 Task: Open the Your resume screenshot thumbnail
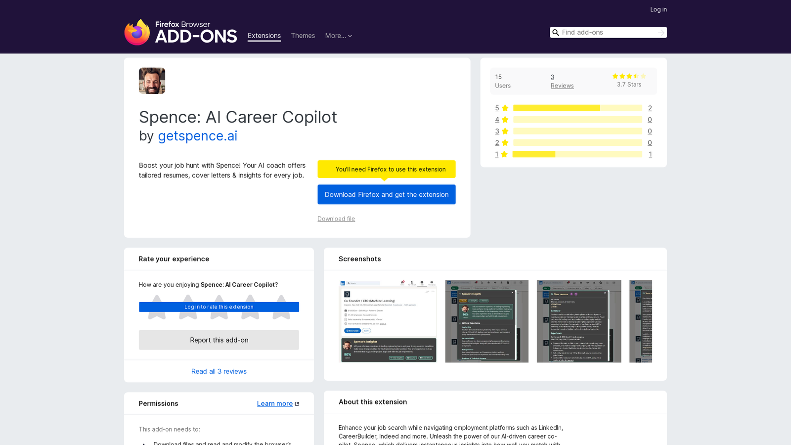(x=579, y=321)
